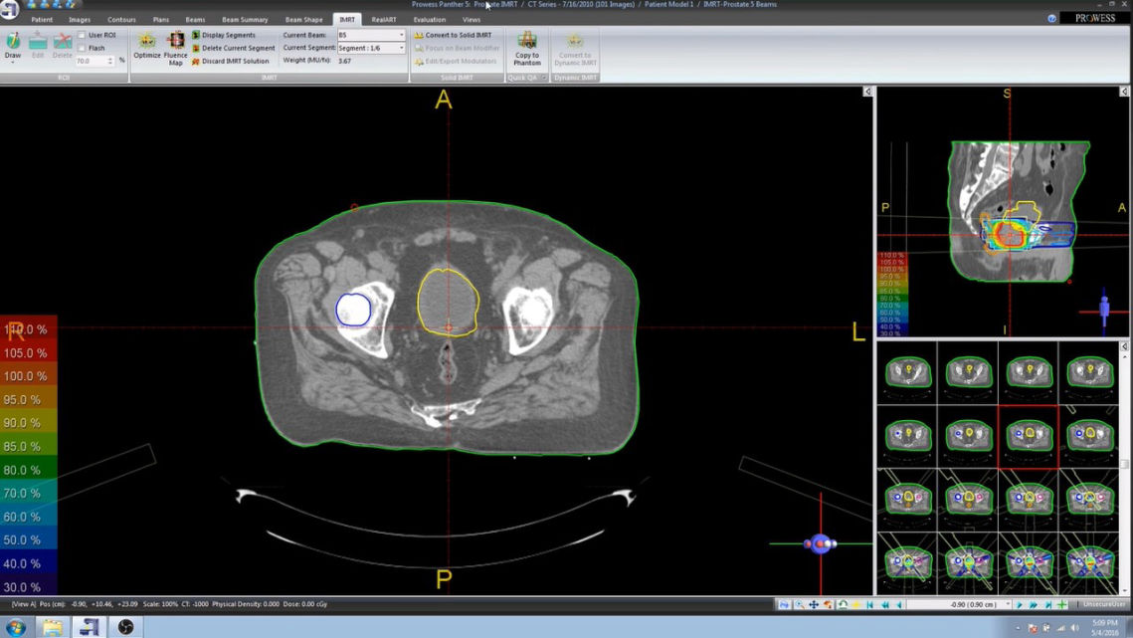Image resolution: width=1133 pixels, height=638 pixels.
Task: Click Convert to Solid IMRT
Action: point(454,35)
